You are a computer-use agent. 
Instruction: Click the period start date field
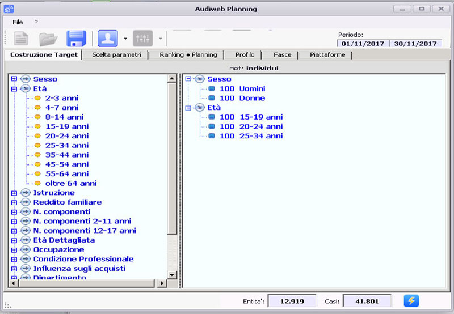coord(363,44)
